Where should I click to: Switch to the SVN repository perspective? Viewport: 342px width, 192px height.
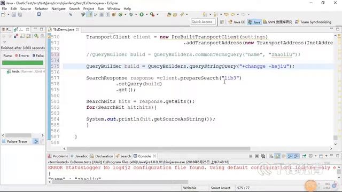[277, 22]
